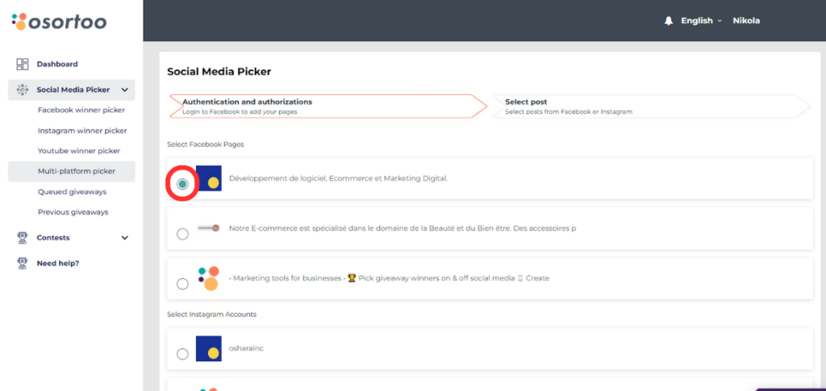Screen dimensions: 826x391
Task: Click the osortoo logo
Action: (59, 21)
